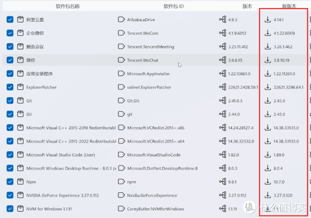Click download icon beside 4.1.22.6009

[268, 33]
